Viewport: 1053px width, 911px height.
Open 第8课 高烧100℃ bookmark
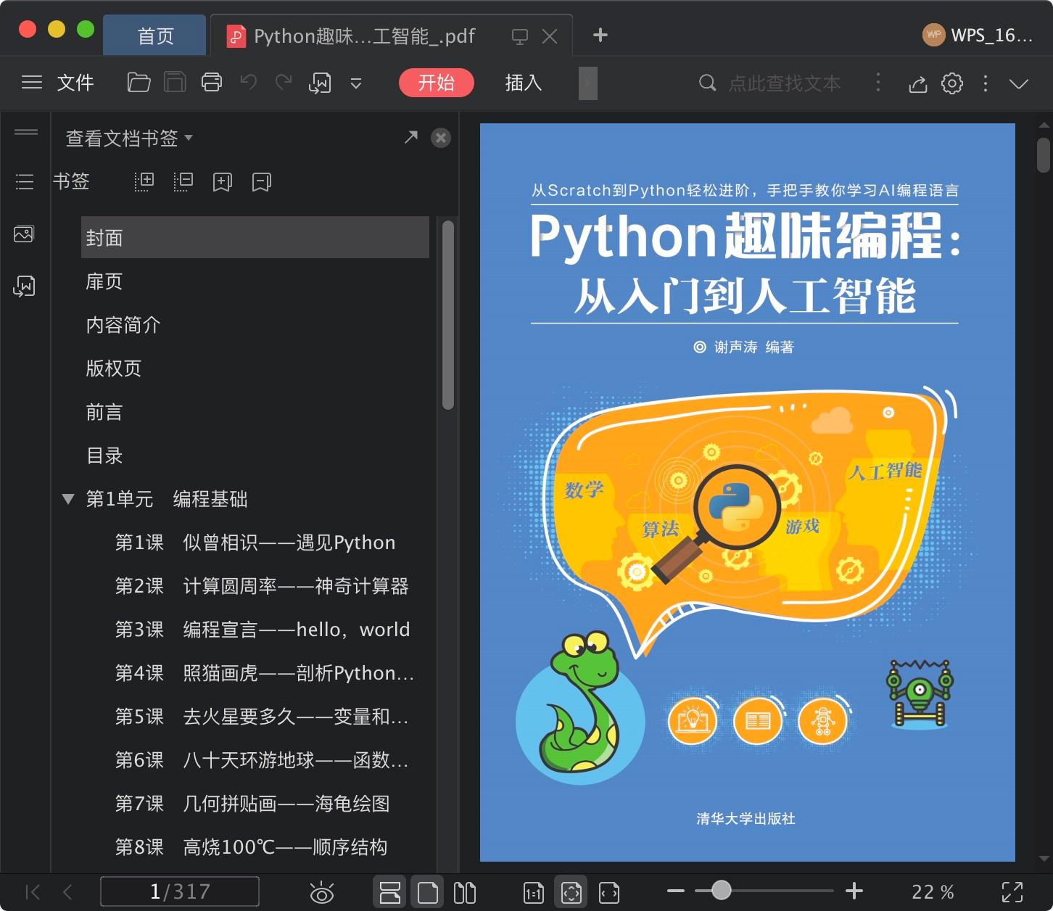(251, 847)
